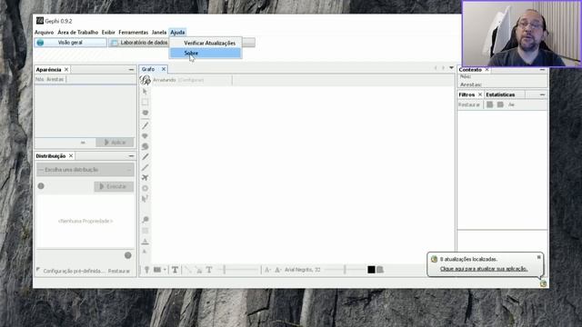This screenshot has width=582, height=327.
Task: Select the rectangle selection tool
Action: pyautogui.click(x=145, y=102)
